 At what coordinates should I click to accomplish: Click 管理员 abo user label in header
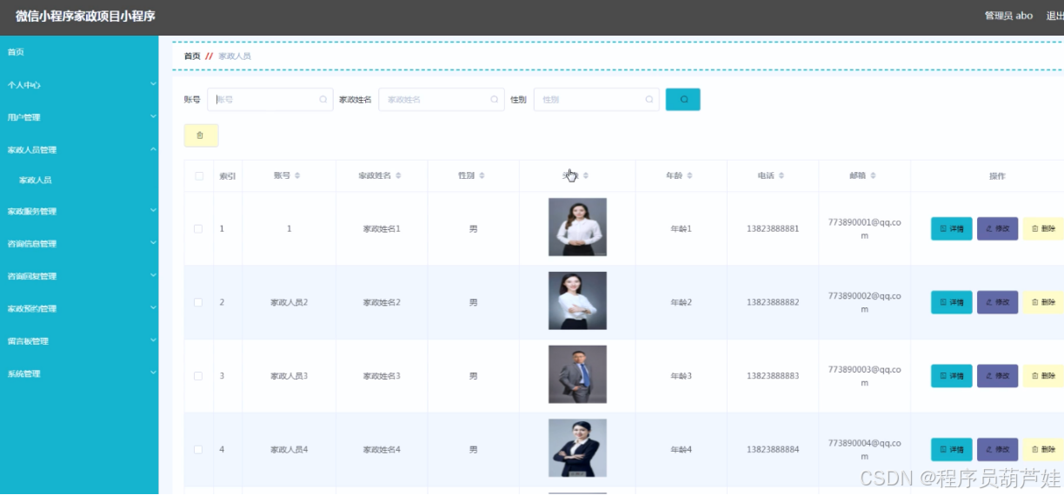tap(1008, 16)
